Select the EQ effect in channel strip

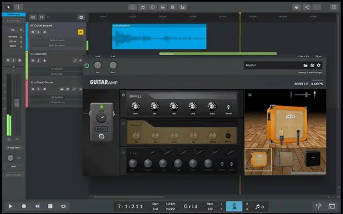click(x=13, y=30)
